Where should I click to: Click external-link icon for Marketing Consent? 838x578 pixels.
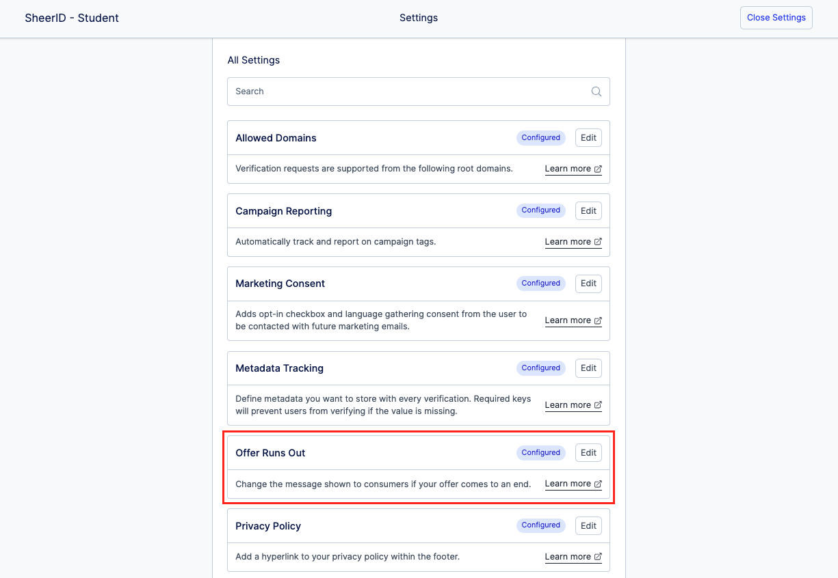tap(598, 320)
